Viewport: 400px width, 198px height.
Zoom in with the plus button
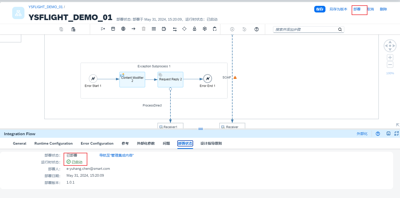[x=390, y=57]
